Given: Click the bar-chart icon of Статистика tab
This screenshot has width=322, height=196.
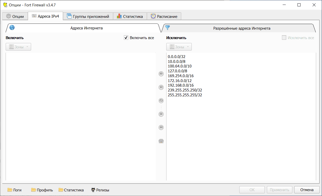Looking at the screenshot, I should pyautogui.click(x=119, y=16).
